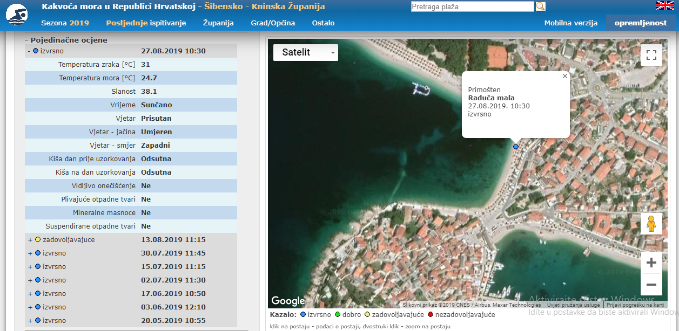Open the Grad/Općina menu
Screen dimensions: 679x331
coord(273,23)
